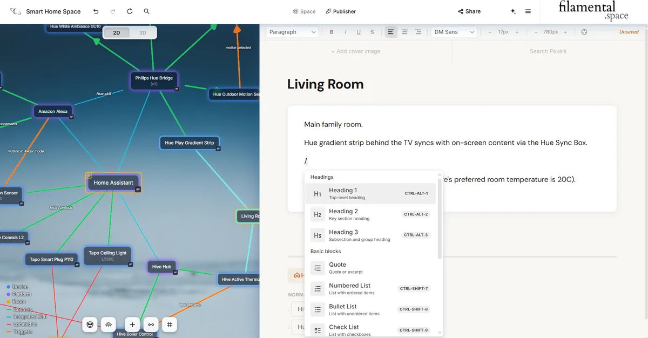Open note icon on Tapo Smart Plug P110
Screen dimensions: 648x338
click(x=77, y=265)
